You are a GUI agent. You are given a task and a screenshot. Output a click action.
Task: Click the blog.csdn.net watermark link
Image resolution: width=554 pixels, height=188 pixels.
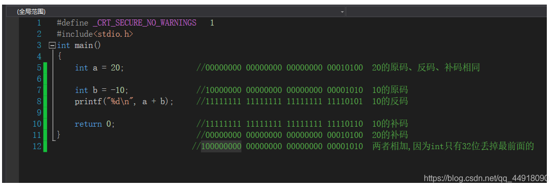click(x=485, y=178)
